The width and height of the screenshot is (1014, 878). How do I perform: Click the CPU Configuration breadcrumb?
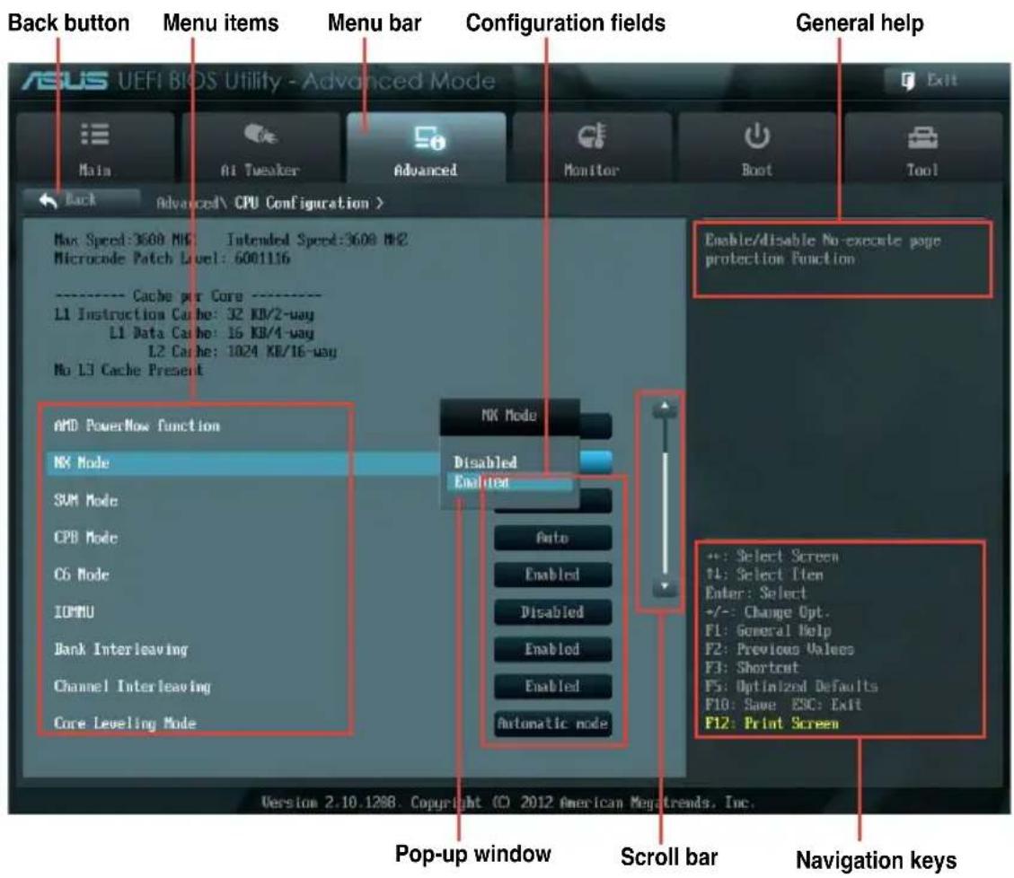[302, 203]
